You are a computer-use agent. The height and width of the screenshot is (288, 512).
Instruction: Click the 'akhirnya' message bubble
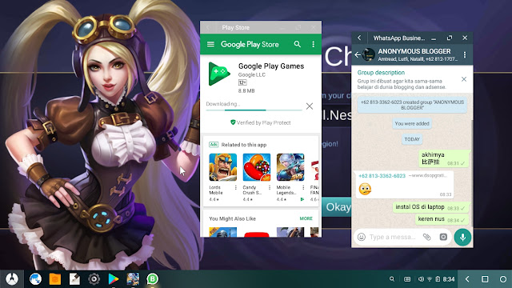point(444,158)
